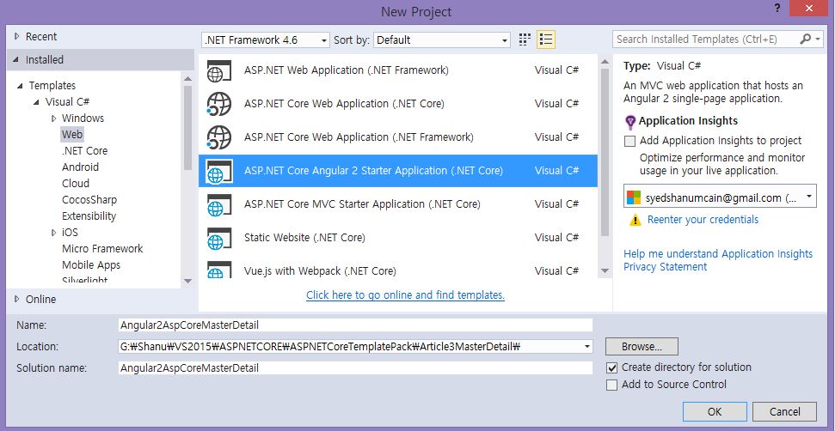Select the Extensibility category
The image size is (835, 431).
click(x=89, y=216)
